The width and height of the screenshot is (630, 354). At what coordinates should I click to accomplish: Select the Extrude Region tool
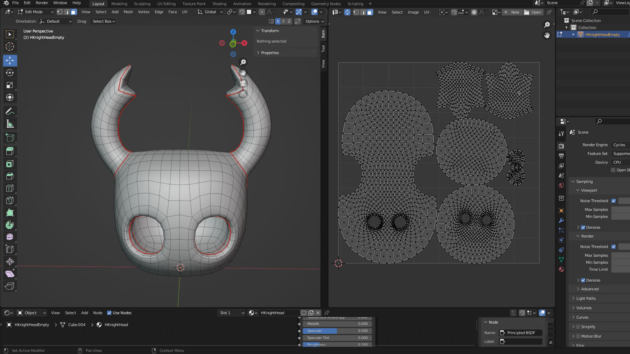click(10, 151)
